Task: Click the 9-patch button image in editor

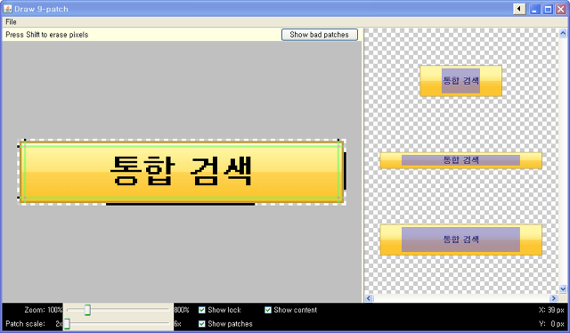Action: point(182,172)
